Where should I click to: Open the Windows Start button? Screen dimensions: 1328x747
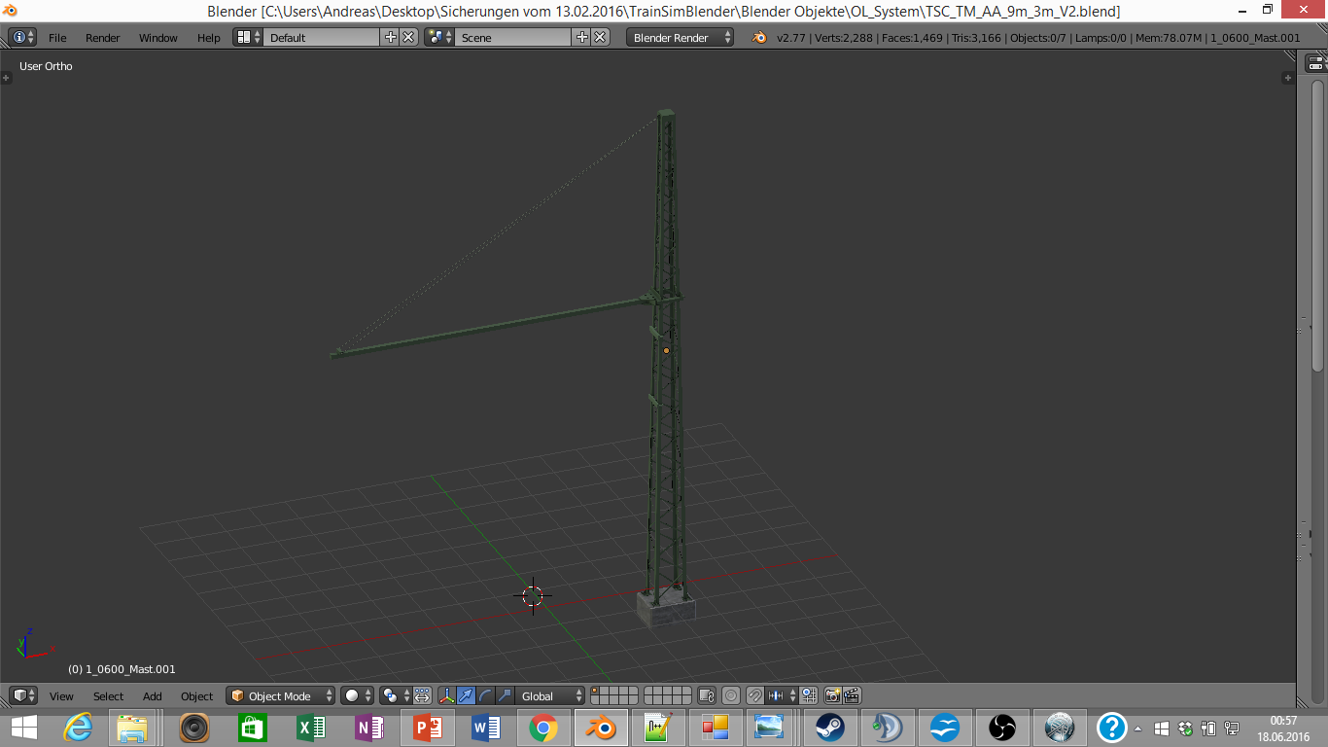(24, 728)
